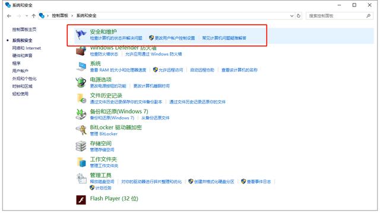The image size is (380, 213).
Task: Click 查看该计算机的名称 link
Action: [239, 70]
